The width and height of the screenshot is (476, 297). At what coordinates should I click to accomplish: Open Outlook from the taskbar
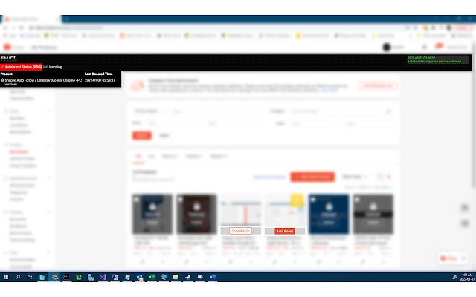pos(140,277)
